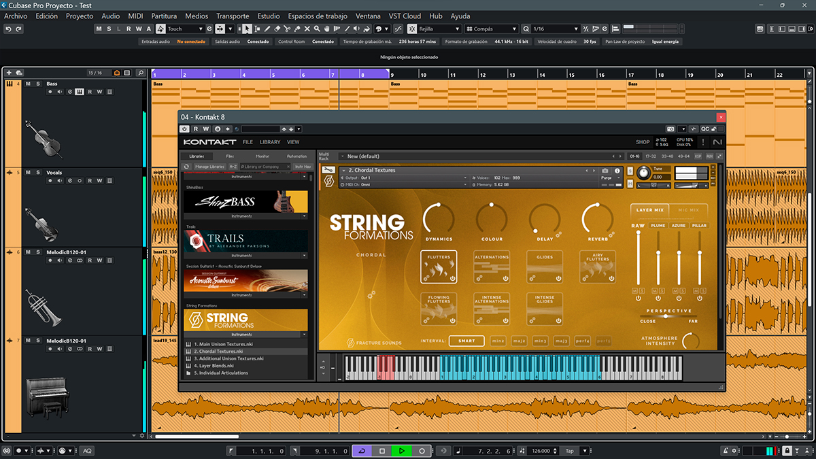Select the Object Selection arrow tool
816x459 pixels.
[247, 29]
